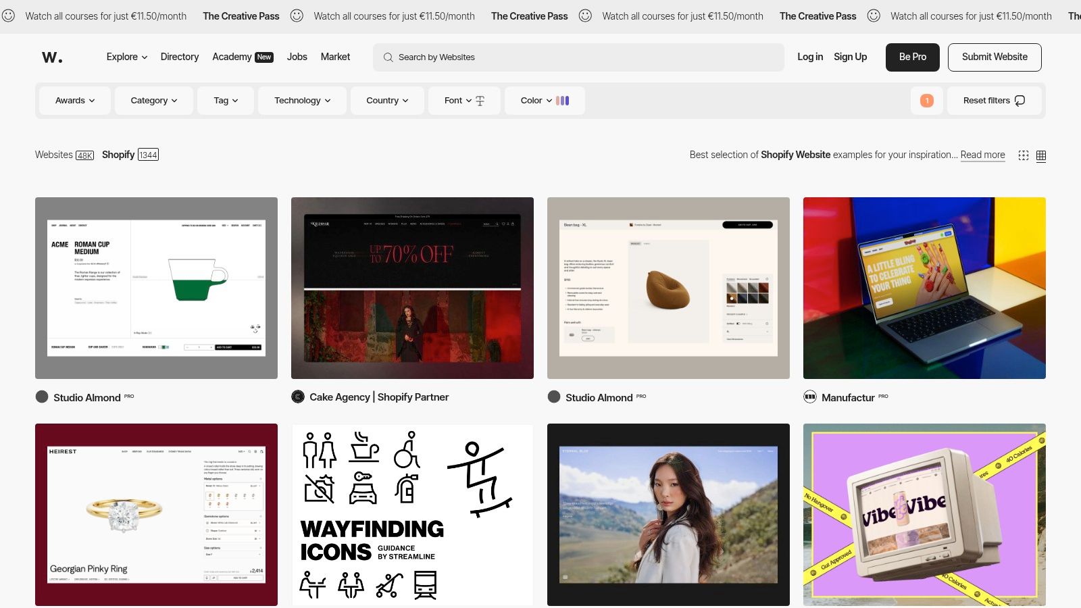Image resolution: width=1081 pixels, height=608 pixels.
Task: Open the Jobs menu item
Action: (297, 57)
